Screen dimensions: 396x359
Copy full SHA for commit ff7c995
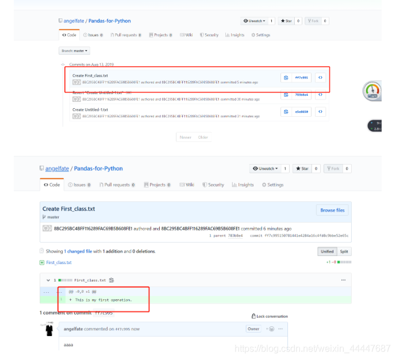pyautogui.click(x=286, y=78)
